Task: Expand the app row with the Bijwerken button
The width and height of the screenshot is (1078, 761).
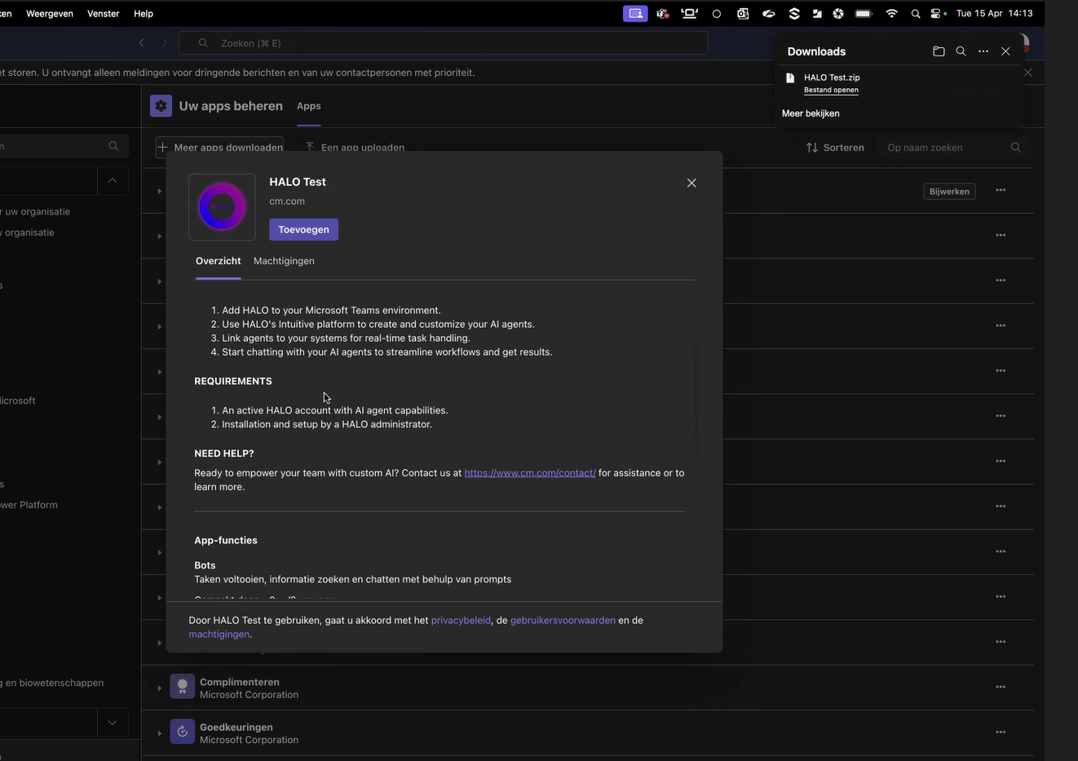Action: (159, 192)
